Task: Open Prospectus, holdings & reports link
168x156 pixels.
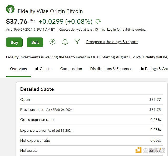Action: click(x=112, y=42)
